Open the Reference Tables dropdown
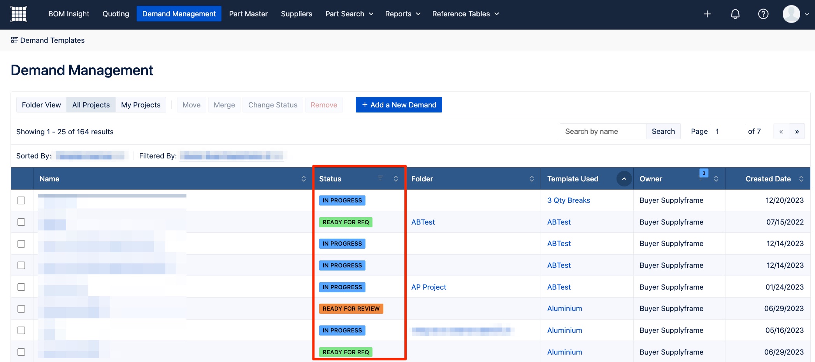This screenshot has height=362, width=815. 465,14
